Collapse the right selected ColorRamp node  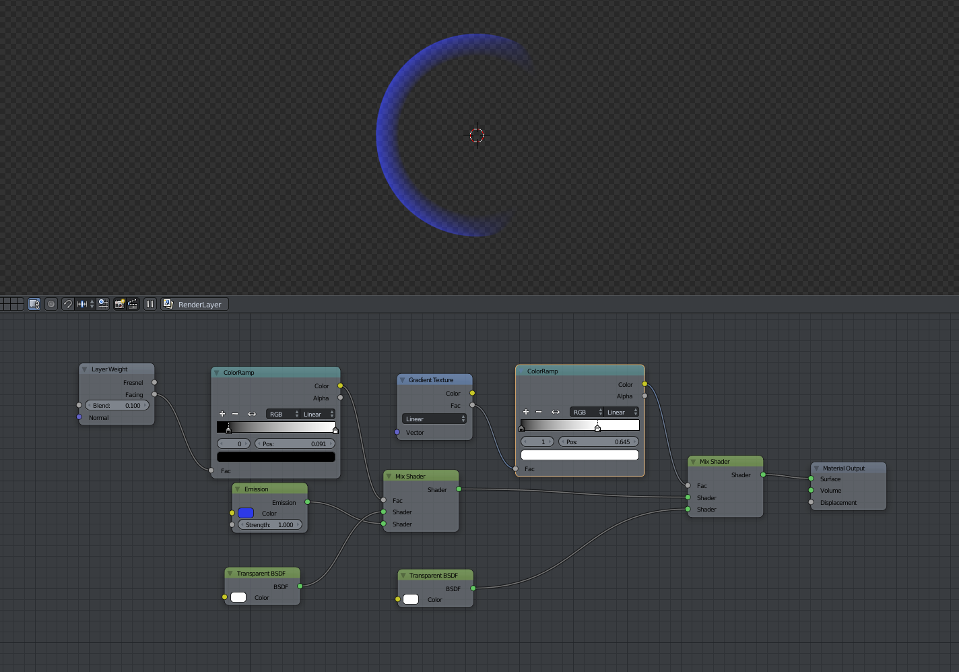(521, 371)
